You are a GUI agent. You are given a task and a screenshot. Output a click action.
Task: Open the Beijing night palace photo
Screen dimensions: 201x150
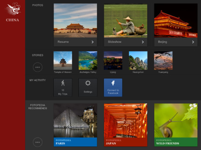click(x=176, y=20)
